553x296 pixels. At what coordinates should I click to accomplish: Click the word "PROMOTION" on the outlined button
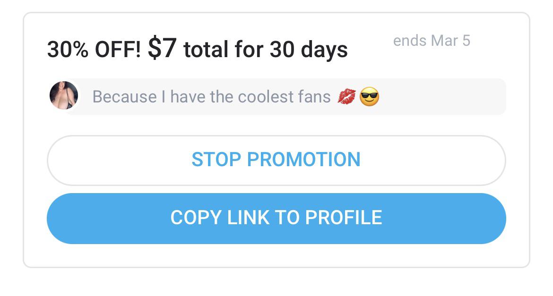(x=303, y=160)
